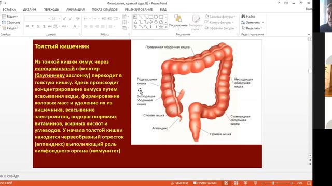332x186 pixels.
Task: Open the Заливка фигуры shape fill dropdown
Action: point(220,17)
